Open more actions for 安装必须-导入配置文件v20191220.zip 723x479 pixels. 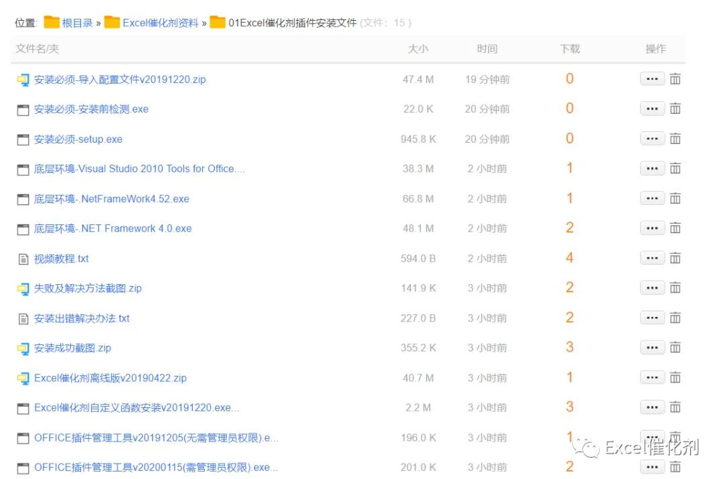point(652,79)
